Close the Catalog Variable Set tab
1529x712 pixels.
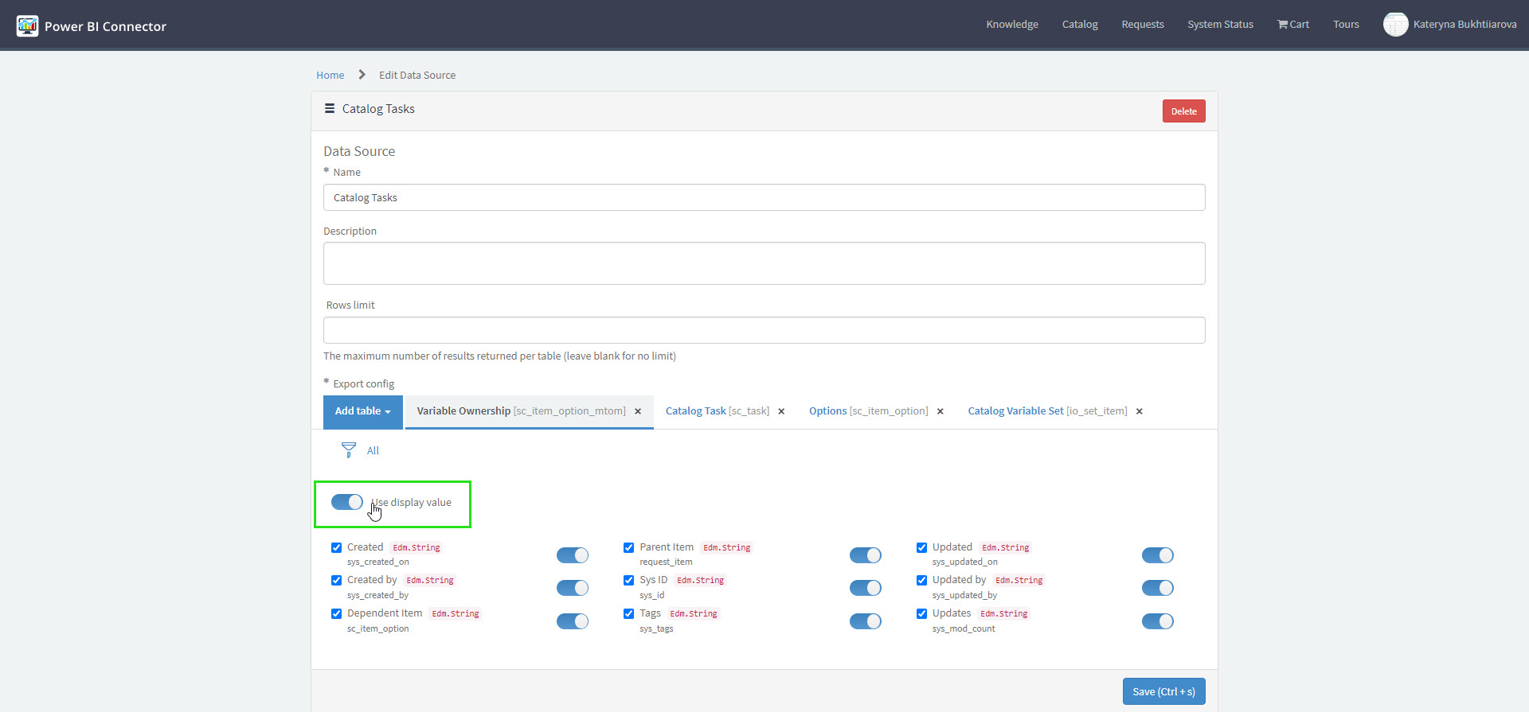coord(1140,411)
